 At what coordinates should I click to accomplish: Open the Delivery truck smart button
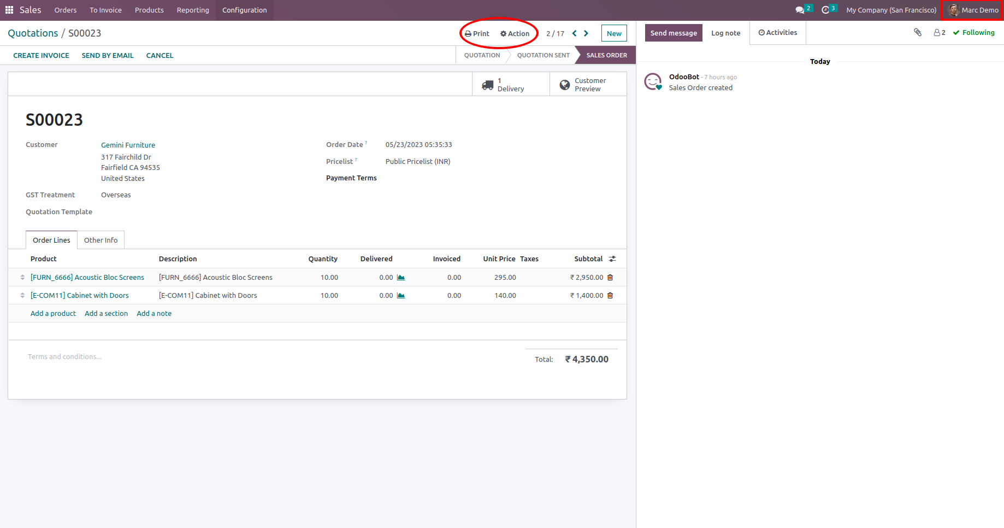[x=511, y=85]
